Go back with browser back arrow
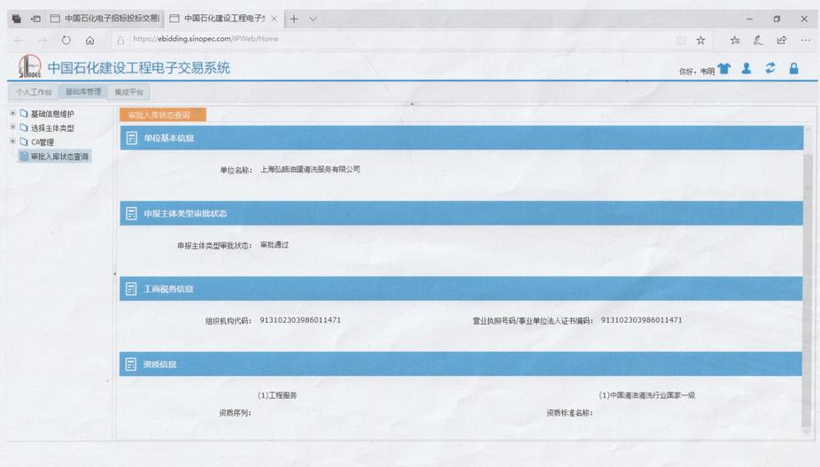820x467 pixels. pos(19,40)
